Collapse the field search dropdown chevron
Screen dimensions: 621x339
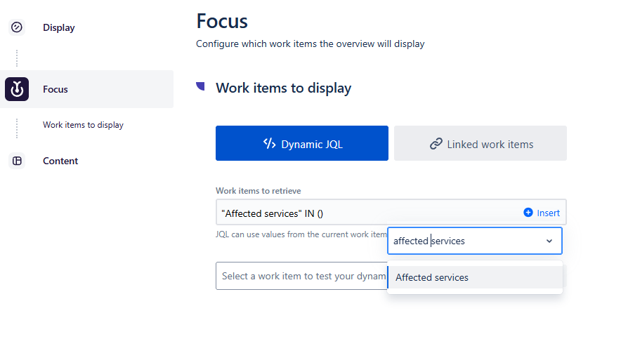(549, 241)
